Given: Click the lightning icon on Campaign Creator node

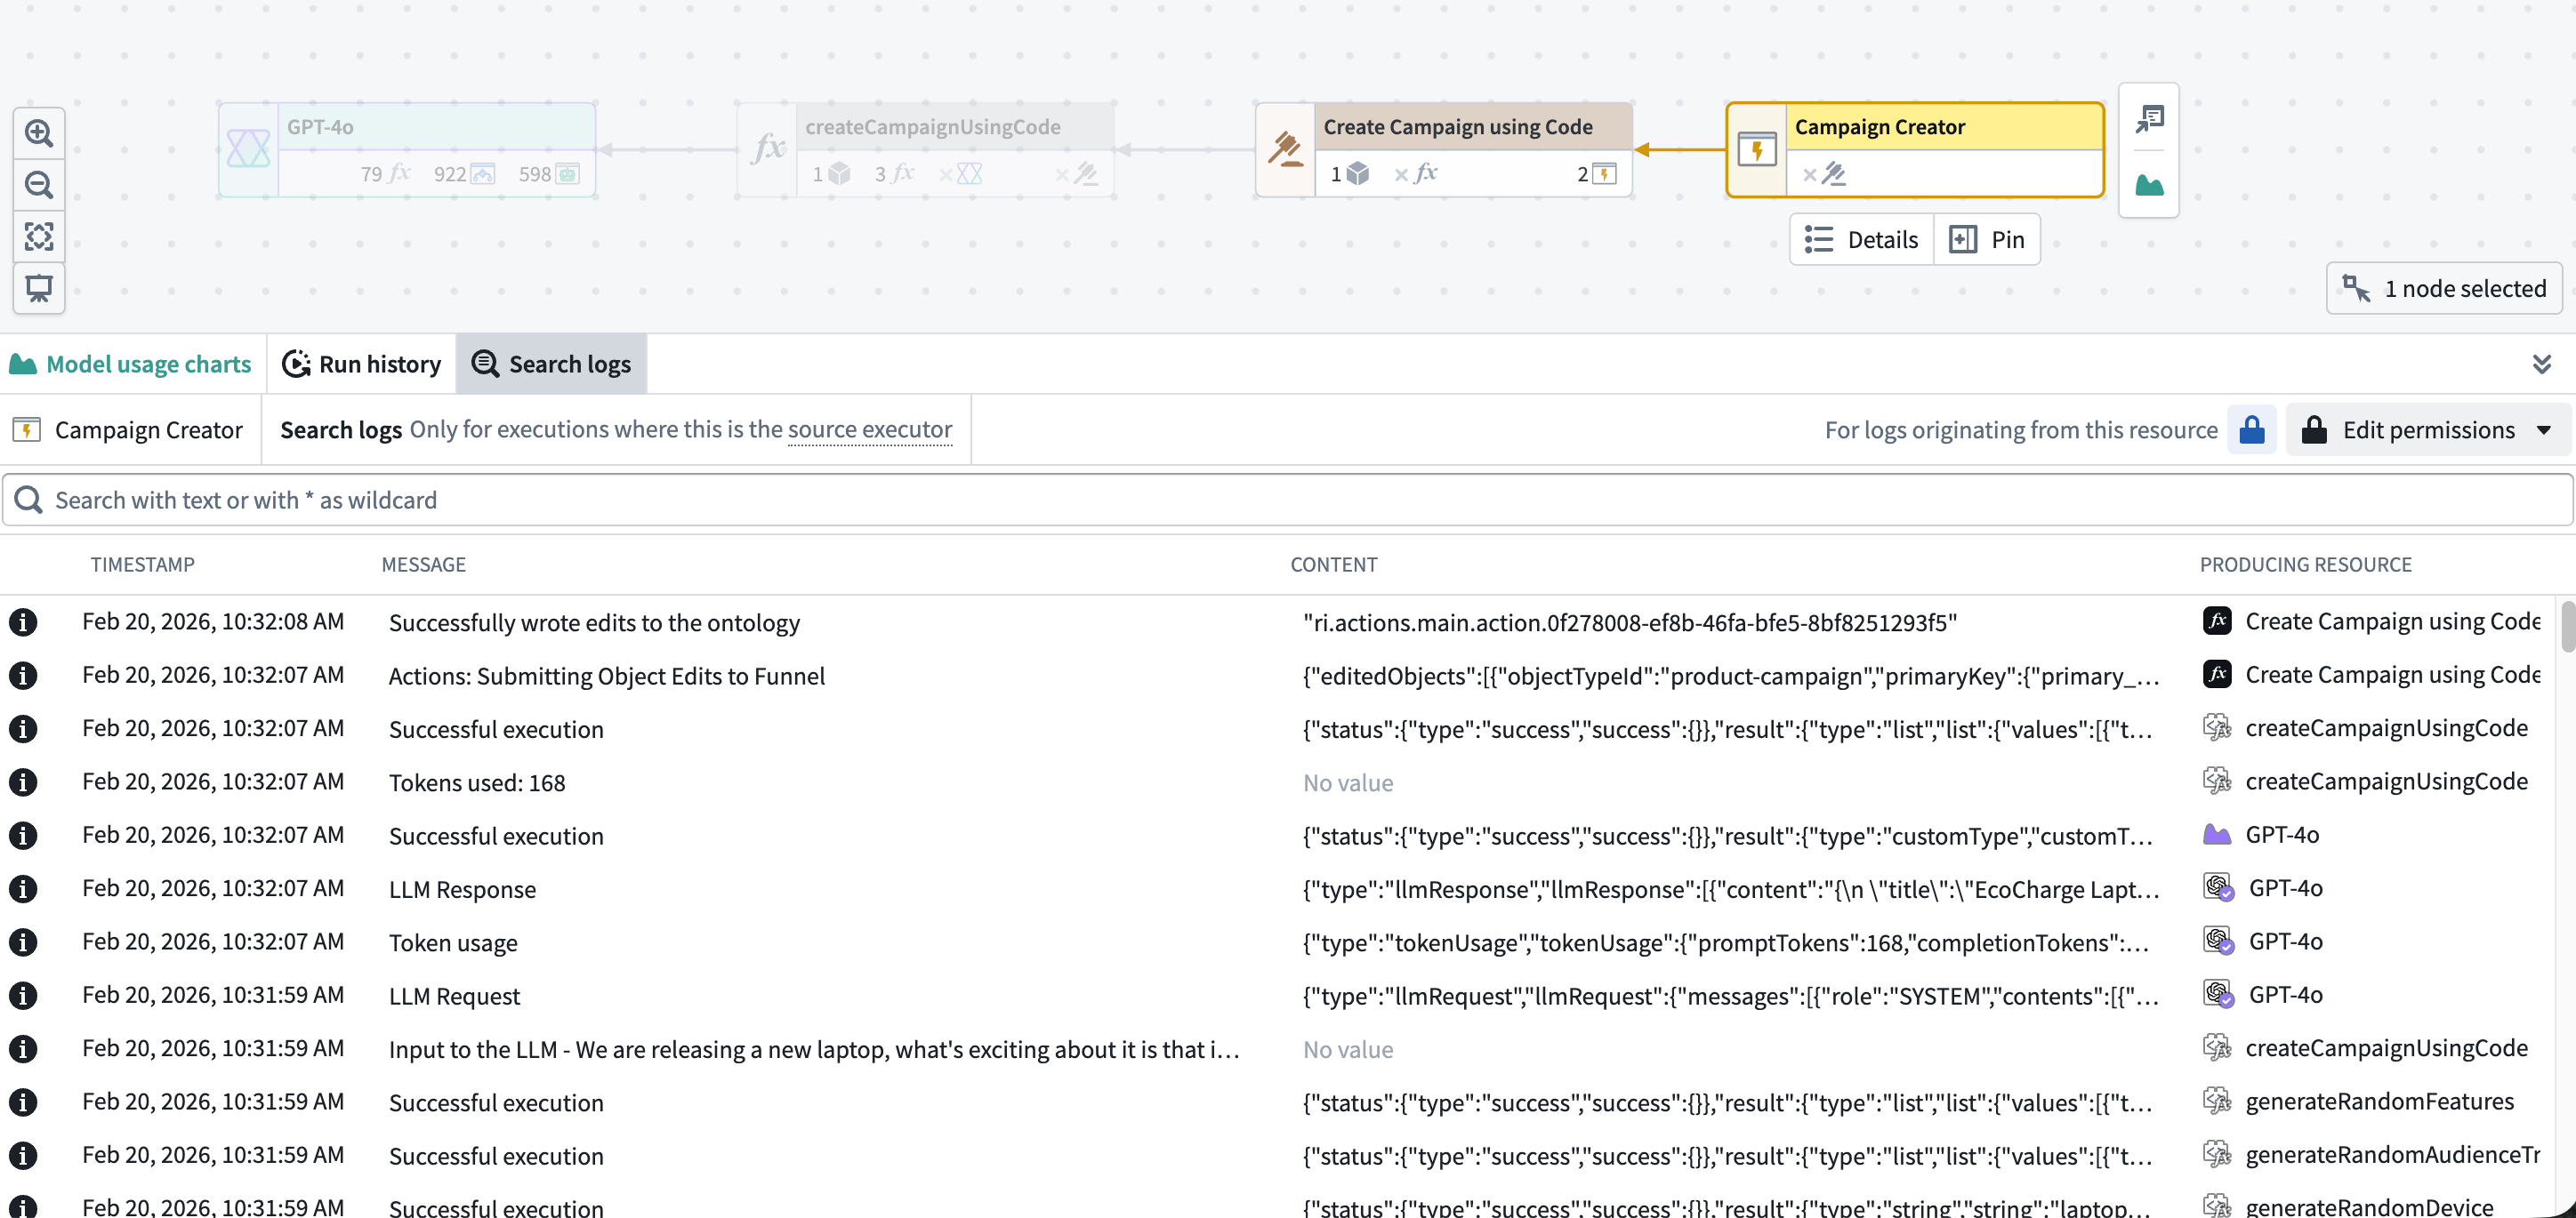Looking at the screenshot, I should [1758, 150].
